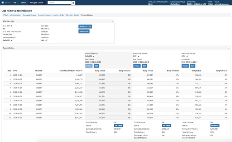Screen dimensions: 232x142
Task: Edit Count of Record in Line Item Info
Action: point(12,40)
